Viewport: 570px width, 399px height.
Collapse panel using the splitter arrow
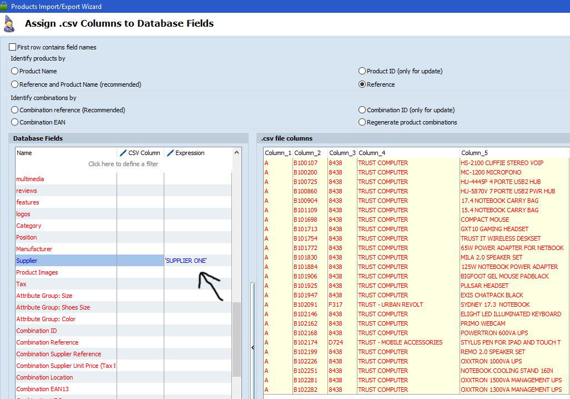253,347
